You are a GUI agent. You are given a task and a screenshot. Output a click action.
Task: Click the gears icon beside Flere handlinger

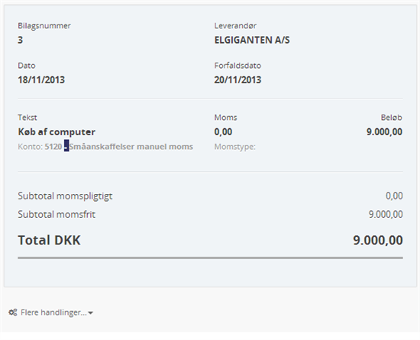13,312
